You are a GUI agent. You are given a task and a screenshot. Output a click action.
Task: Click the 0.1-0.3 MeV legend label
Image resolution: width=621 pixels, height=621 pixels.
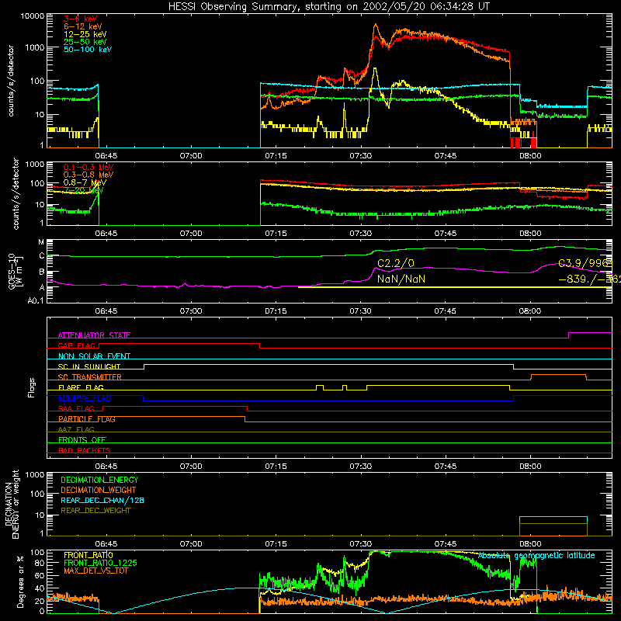(x=88, y=167)
